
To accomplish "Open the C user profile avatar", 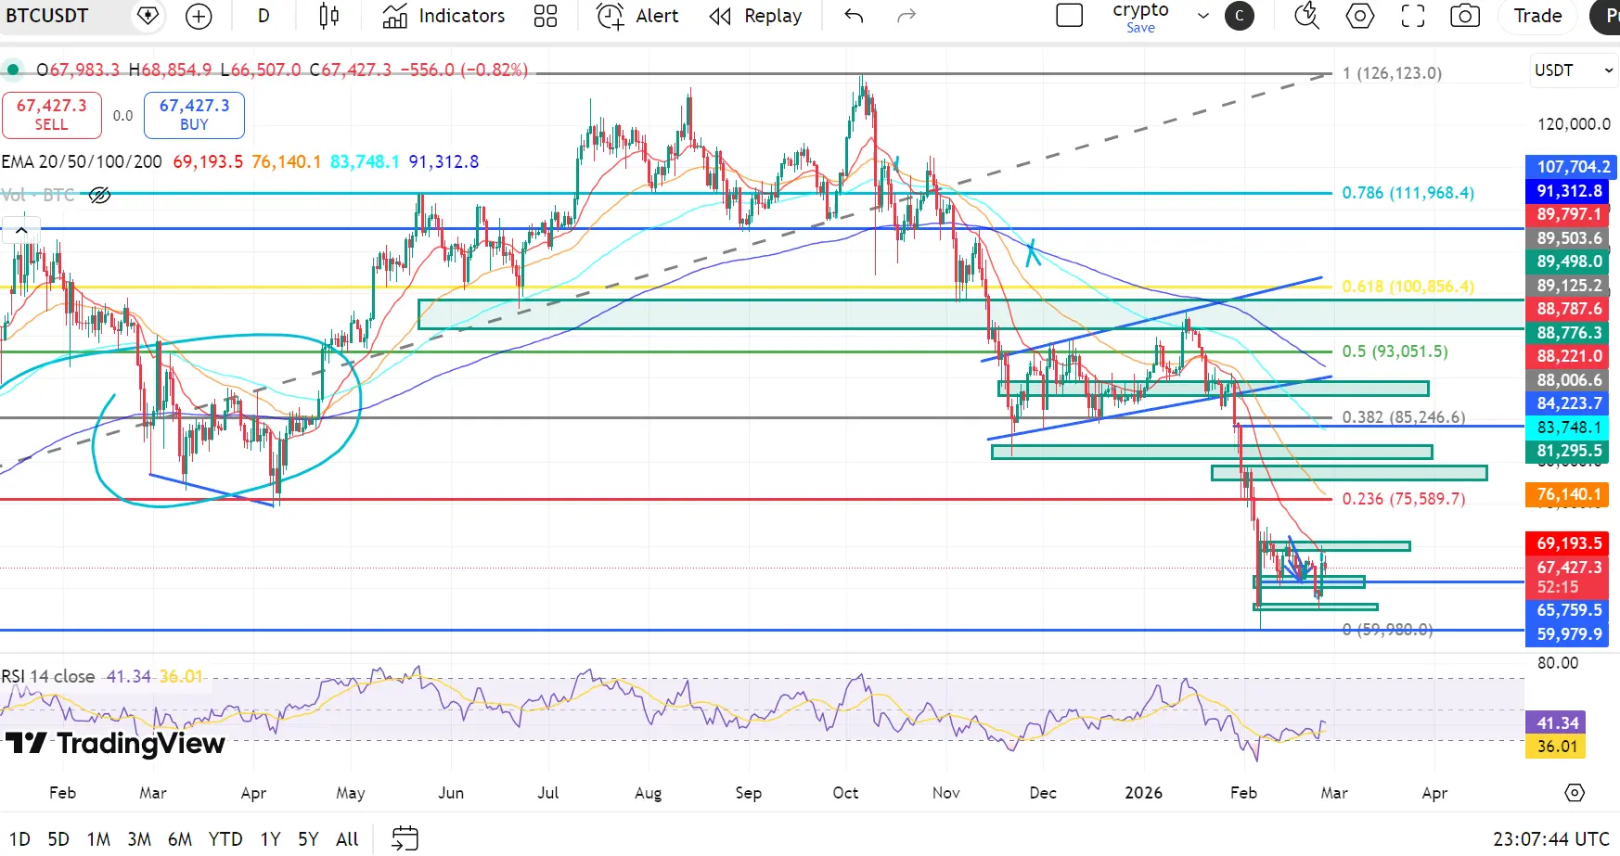I will pos(1240,16).
